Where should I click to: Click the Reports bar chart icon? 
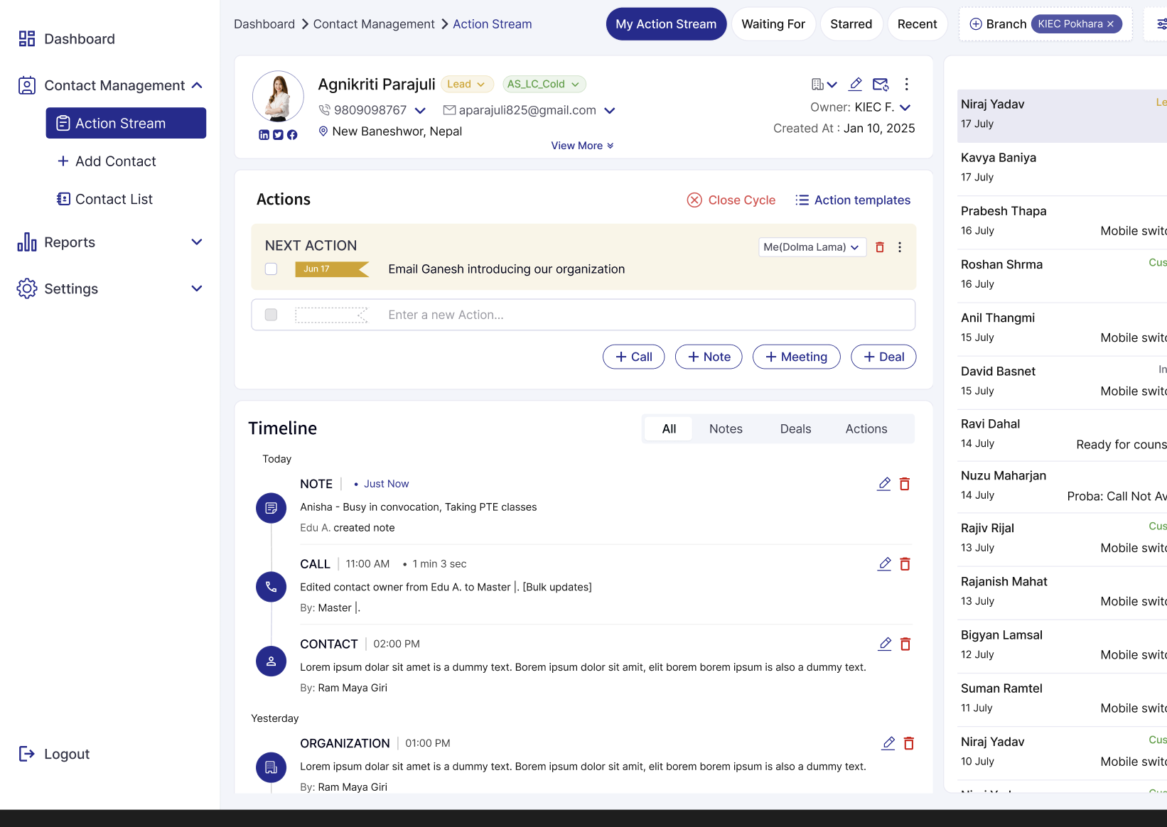point(27,242)
